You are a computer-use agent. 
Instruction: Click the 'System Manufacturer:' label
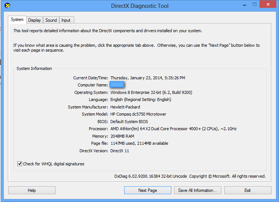(88, 107)
